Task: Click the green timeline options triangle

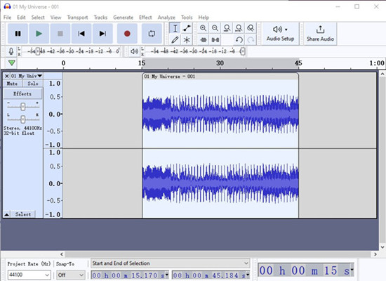Action: [x=11, y=63]
